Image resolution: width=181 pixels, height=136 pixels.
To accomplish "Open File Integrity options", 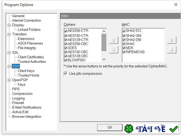I will coord(27,48).
